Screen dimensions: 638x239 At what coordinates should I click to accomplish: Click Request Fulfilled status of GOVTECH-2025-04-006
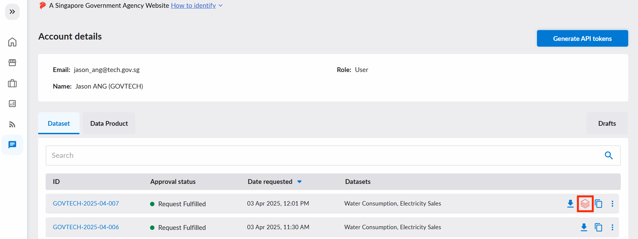pyautogui.click(x=178, y=228)
